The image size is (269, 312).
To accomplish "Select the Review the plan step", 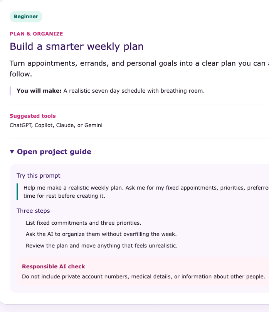I will [102, 246].
